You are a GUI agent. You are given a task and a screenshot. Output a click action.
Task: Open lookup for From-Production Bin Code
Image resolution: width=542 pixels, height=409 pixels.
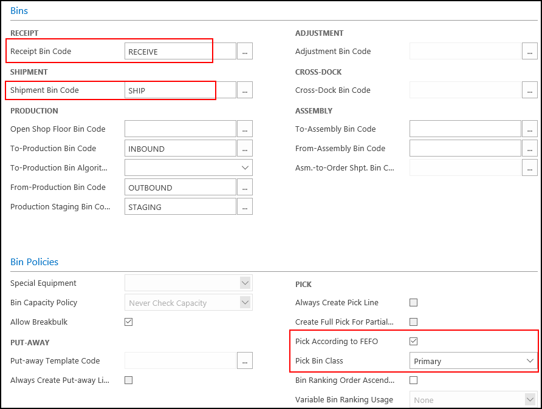click(x=245, y=188)
